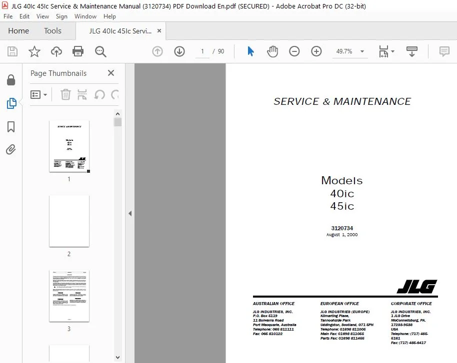Screen dimensions: 457x363
Task: Click the Save file icon
Action: click(12, 51)
